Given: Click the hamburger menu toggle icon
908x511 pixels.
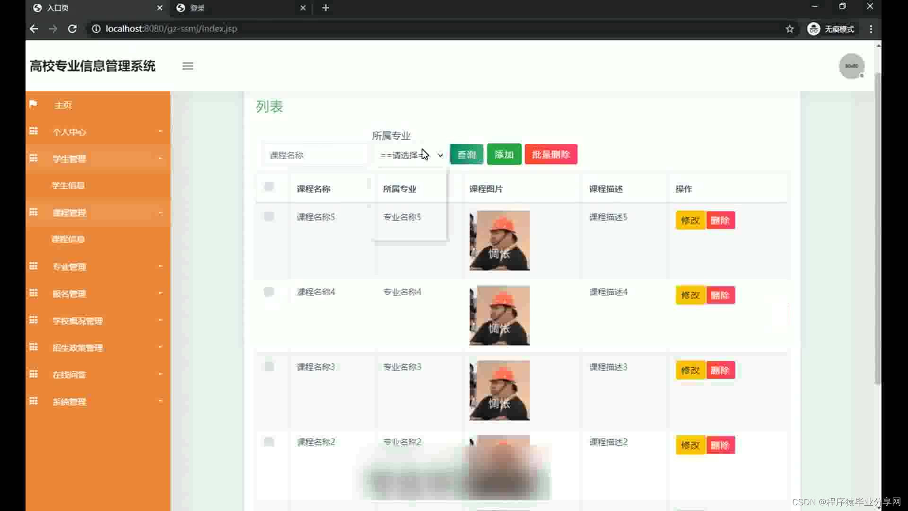Looking at the screenshot, I should click(x=188, y=66).
